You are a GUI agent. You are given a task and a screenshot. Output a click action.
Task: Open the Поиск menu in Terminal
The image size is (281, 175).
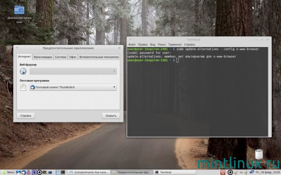tap(162, 45)
